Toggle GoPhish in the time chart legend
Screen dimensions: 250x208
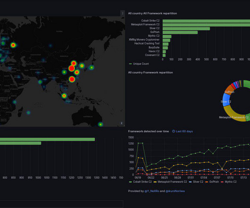(214, 182)
